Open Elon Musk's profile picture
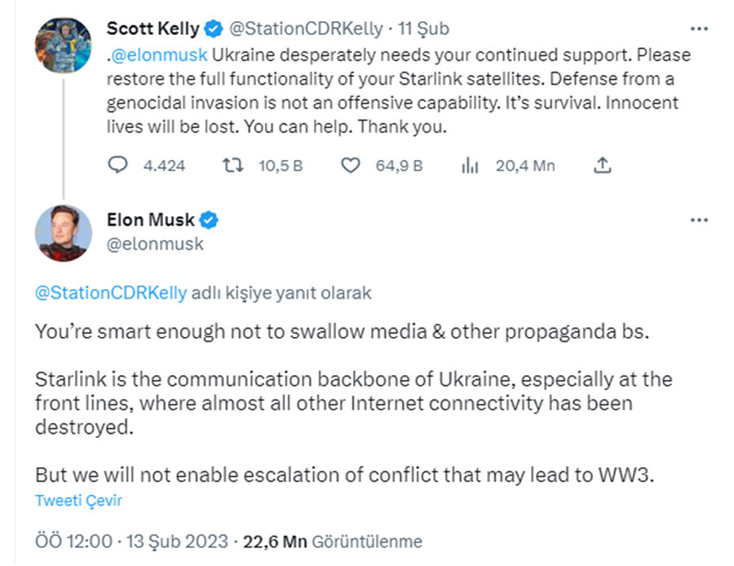Viewport: 734px width, 566px height. click(x=63, y=233)
